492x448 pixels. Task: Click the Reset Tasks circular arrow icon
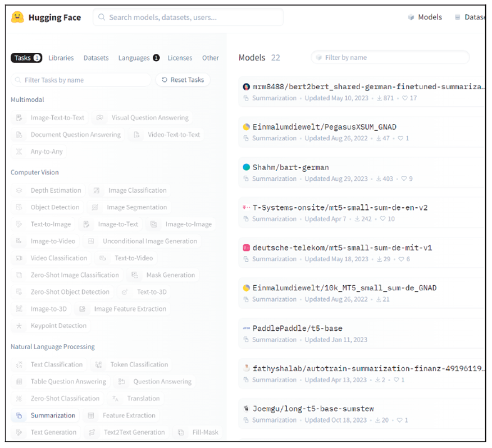[165, 80]
